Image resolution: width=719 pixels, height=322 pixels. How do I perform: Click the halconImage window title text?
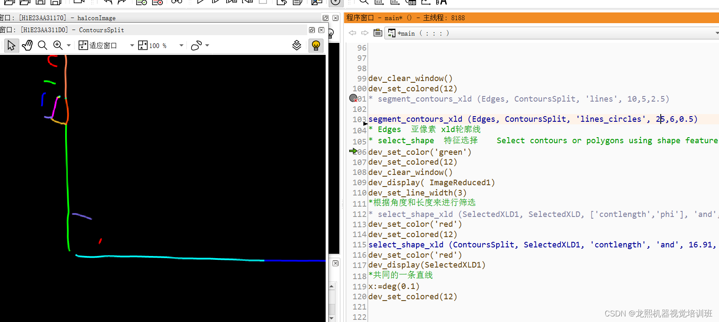[96, 18]
